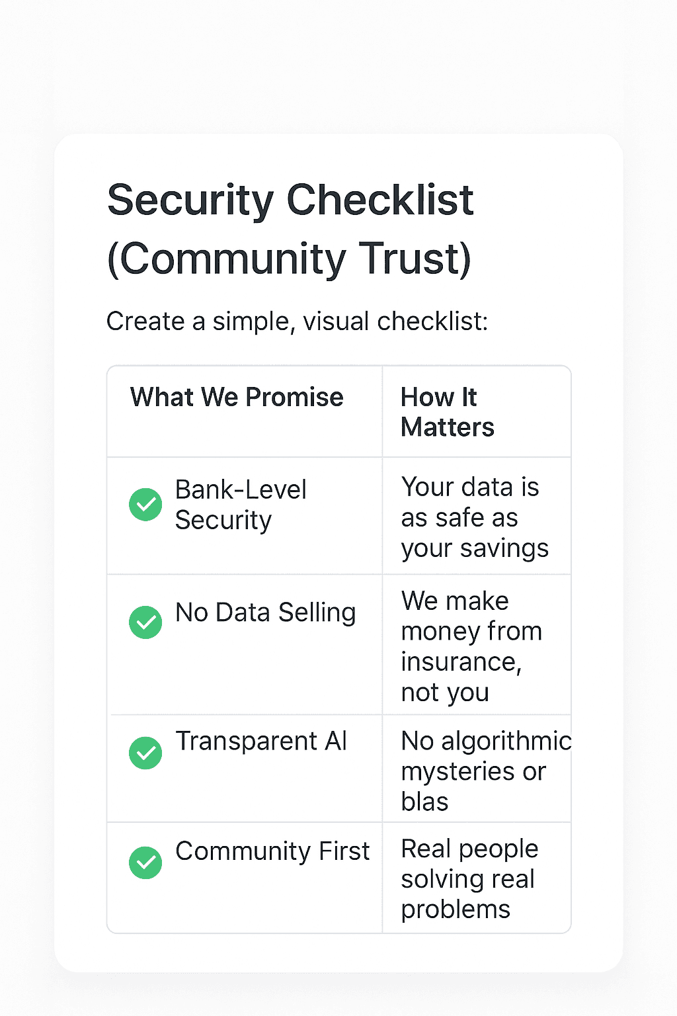Select the Community First check icon
This screenshot has width=677, height=1016.
pyautogui.click(x=145, y=863)
